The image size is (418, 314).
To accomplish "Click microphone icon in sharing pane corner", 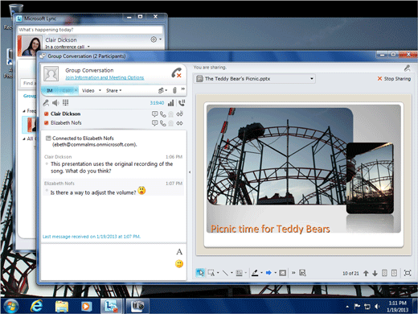I will click(x=407, y=68).
